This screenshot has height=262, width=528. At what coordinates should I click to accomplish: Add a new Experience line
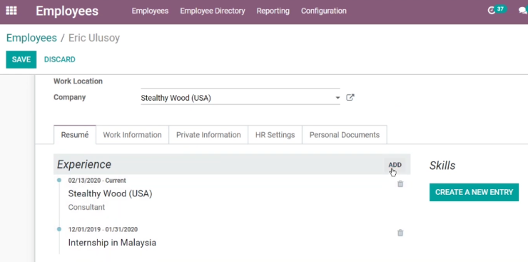[x=395, y=165]
